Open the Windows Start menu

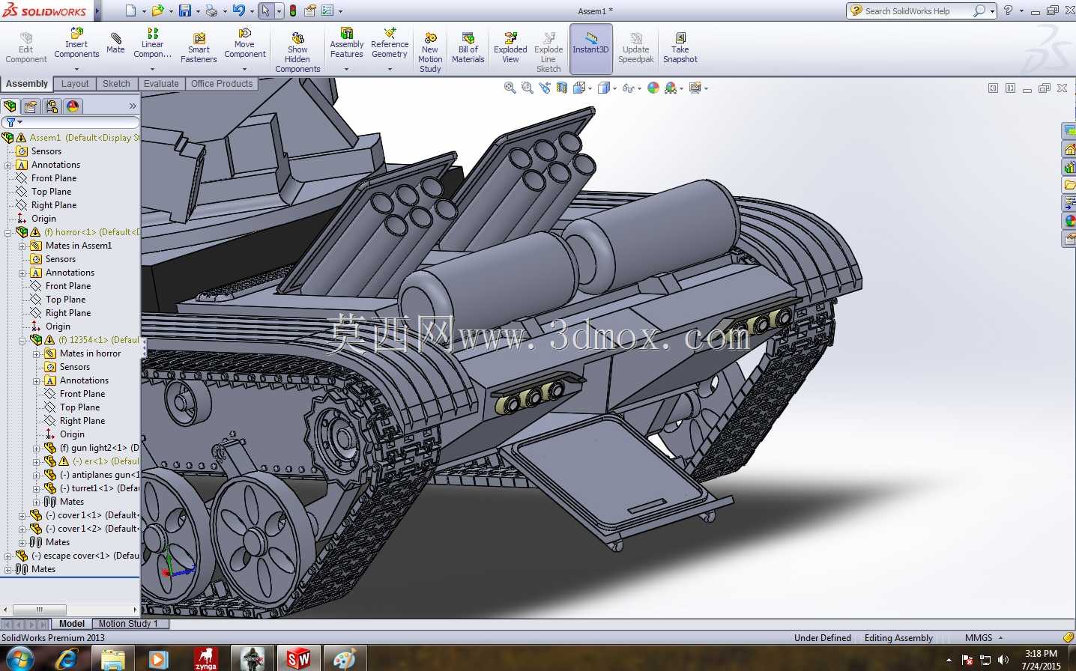coord(19,659)
